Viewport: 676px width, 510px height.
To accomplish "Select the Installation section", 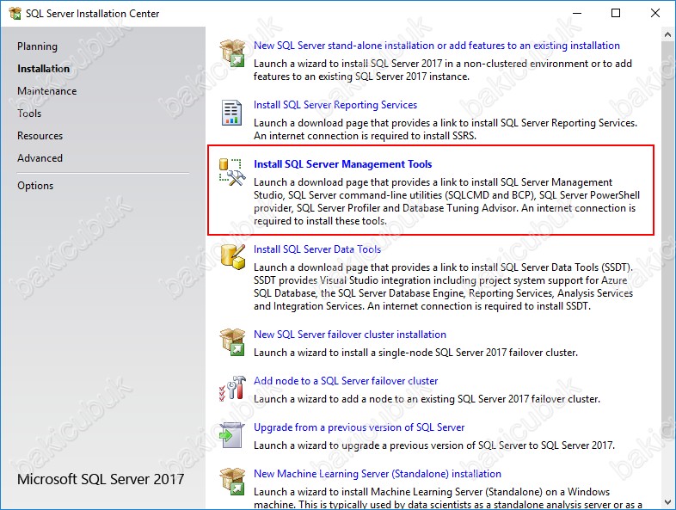I will 43,69.
